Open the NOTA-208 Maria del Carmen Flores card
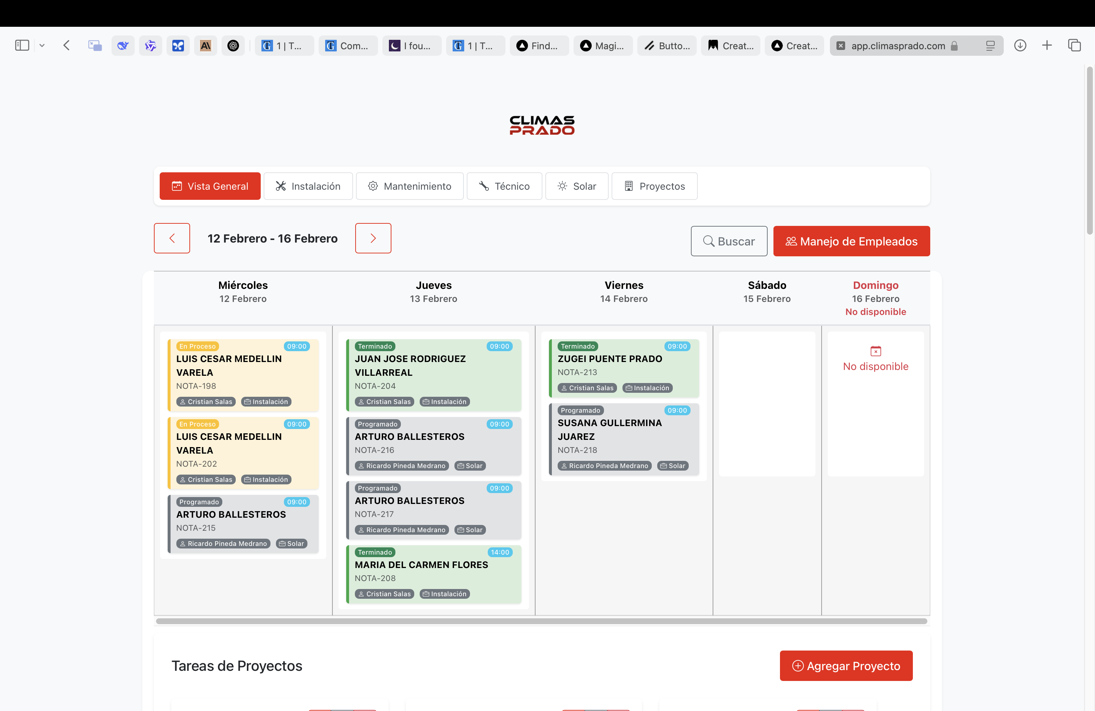The image size is (1095, 711). [433, 573]
